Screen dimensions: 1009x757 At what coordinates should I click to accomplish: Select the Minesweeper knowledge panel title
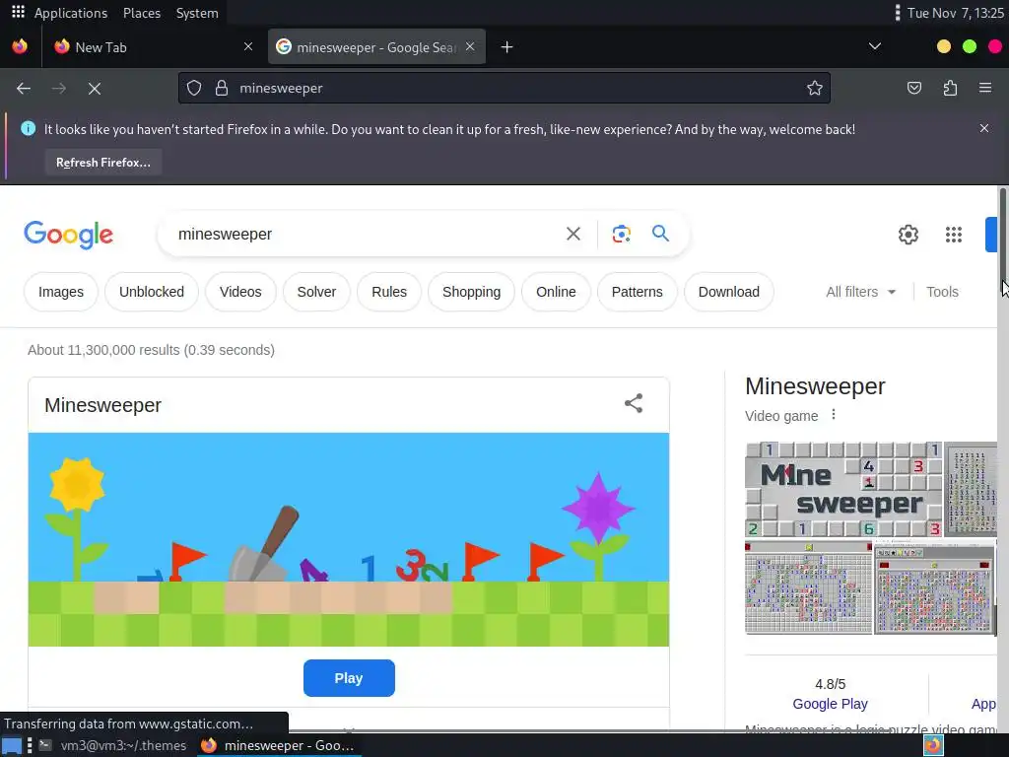coord(815,386)
